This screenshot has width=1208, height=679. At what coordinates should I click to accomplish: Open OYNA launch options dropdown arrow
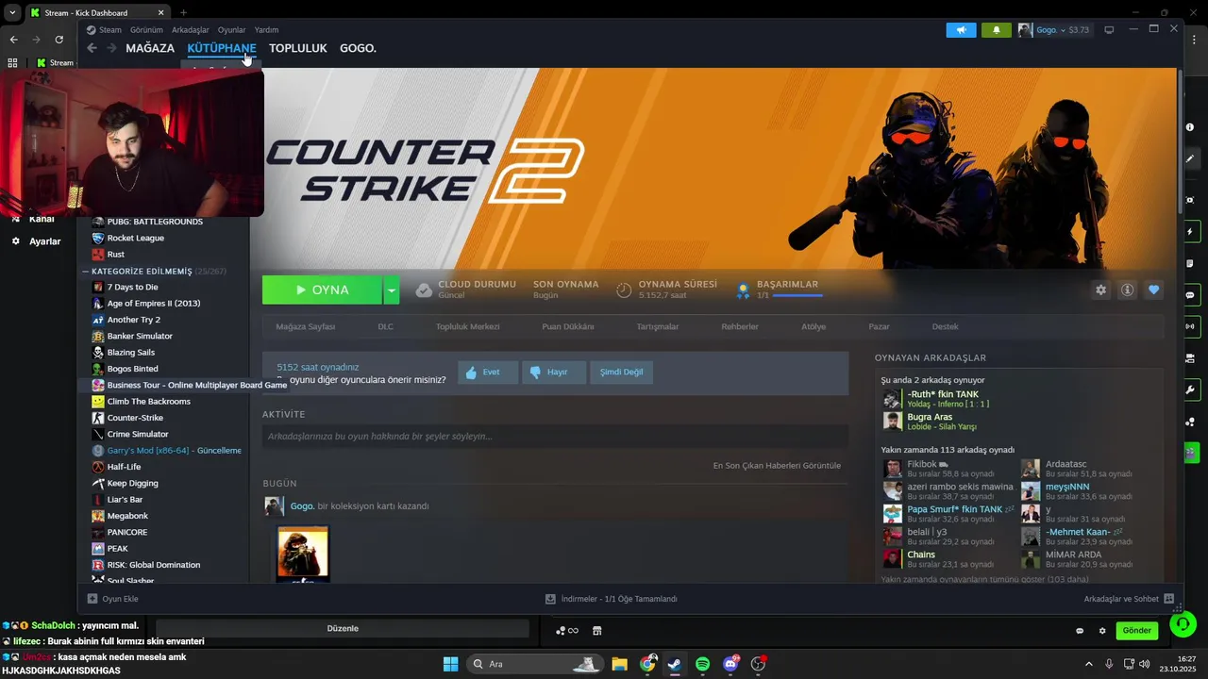coord(391,290)
